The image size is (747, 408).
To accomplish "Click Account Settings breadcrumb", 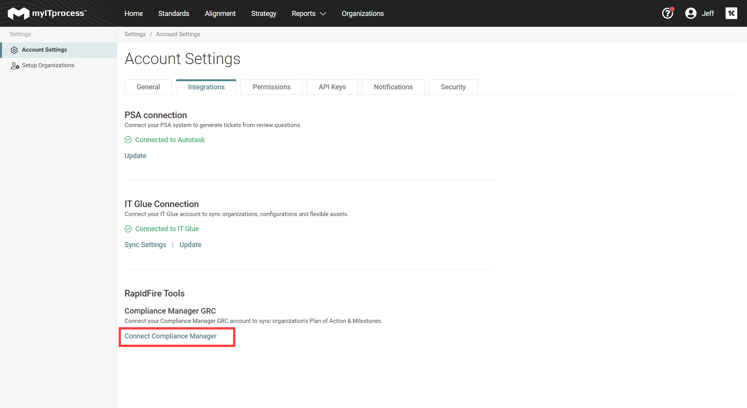I will pyautogui.click(x=178, y=34).
